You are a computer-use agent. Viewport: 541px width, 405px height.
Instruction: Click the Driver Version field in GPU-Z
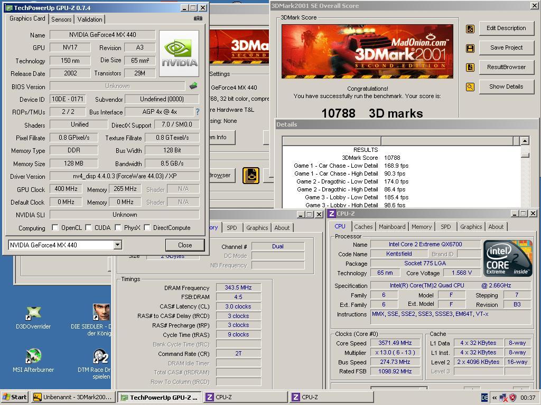coord(125,176)
